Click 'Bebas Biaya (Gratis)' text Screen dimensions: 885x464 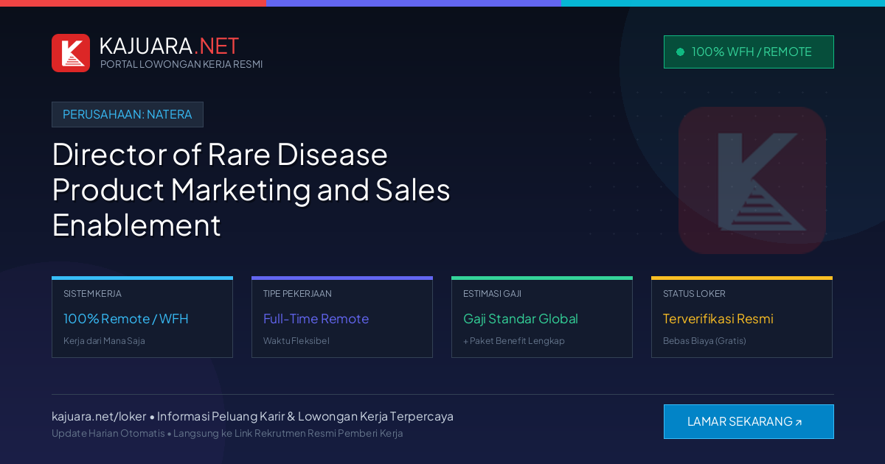pyautogui.click(x=704, y=341)
